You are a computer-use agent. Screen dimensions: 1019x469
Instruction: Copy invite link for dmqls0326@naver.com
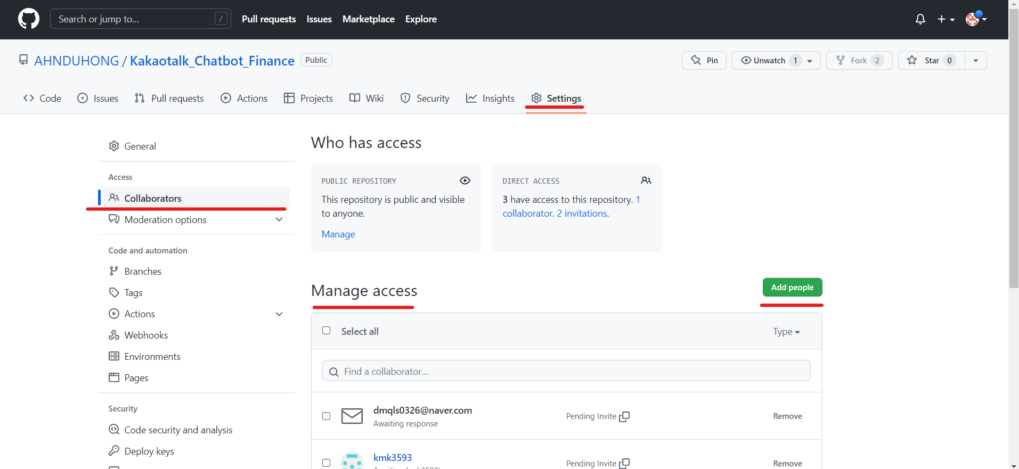tap(624, 416)
